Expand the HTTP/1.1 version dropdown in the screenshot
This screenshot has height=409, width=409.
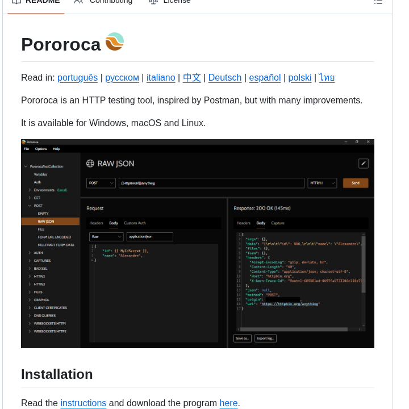point(322,183)
